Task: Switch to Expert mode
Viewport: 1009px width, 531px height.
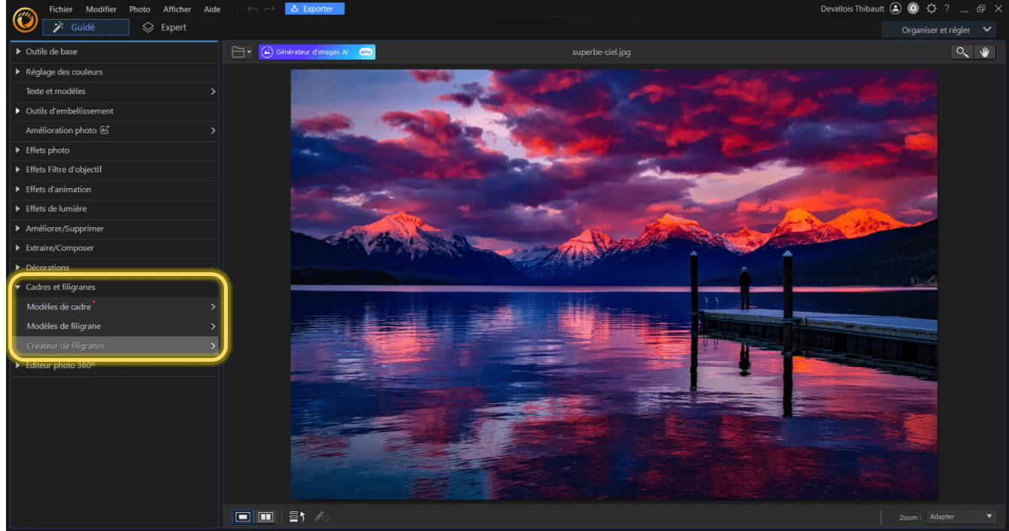Action: [165, 28]
